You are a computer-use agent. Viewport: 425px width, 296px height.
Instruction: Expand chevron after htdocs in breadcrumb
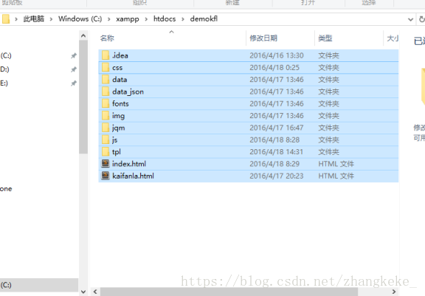[183, 19]
